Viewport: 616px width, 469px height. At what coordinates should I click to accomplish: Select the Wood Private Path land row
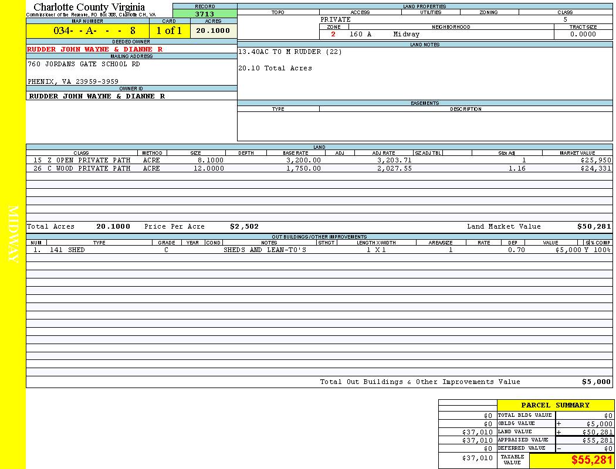(x=320, y=169)
